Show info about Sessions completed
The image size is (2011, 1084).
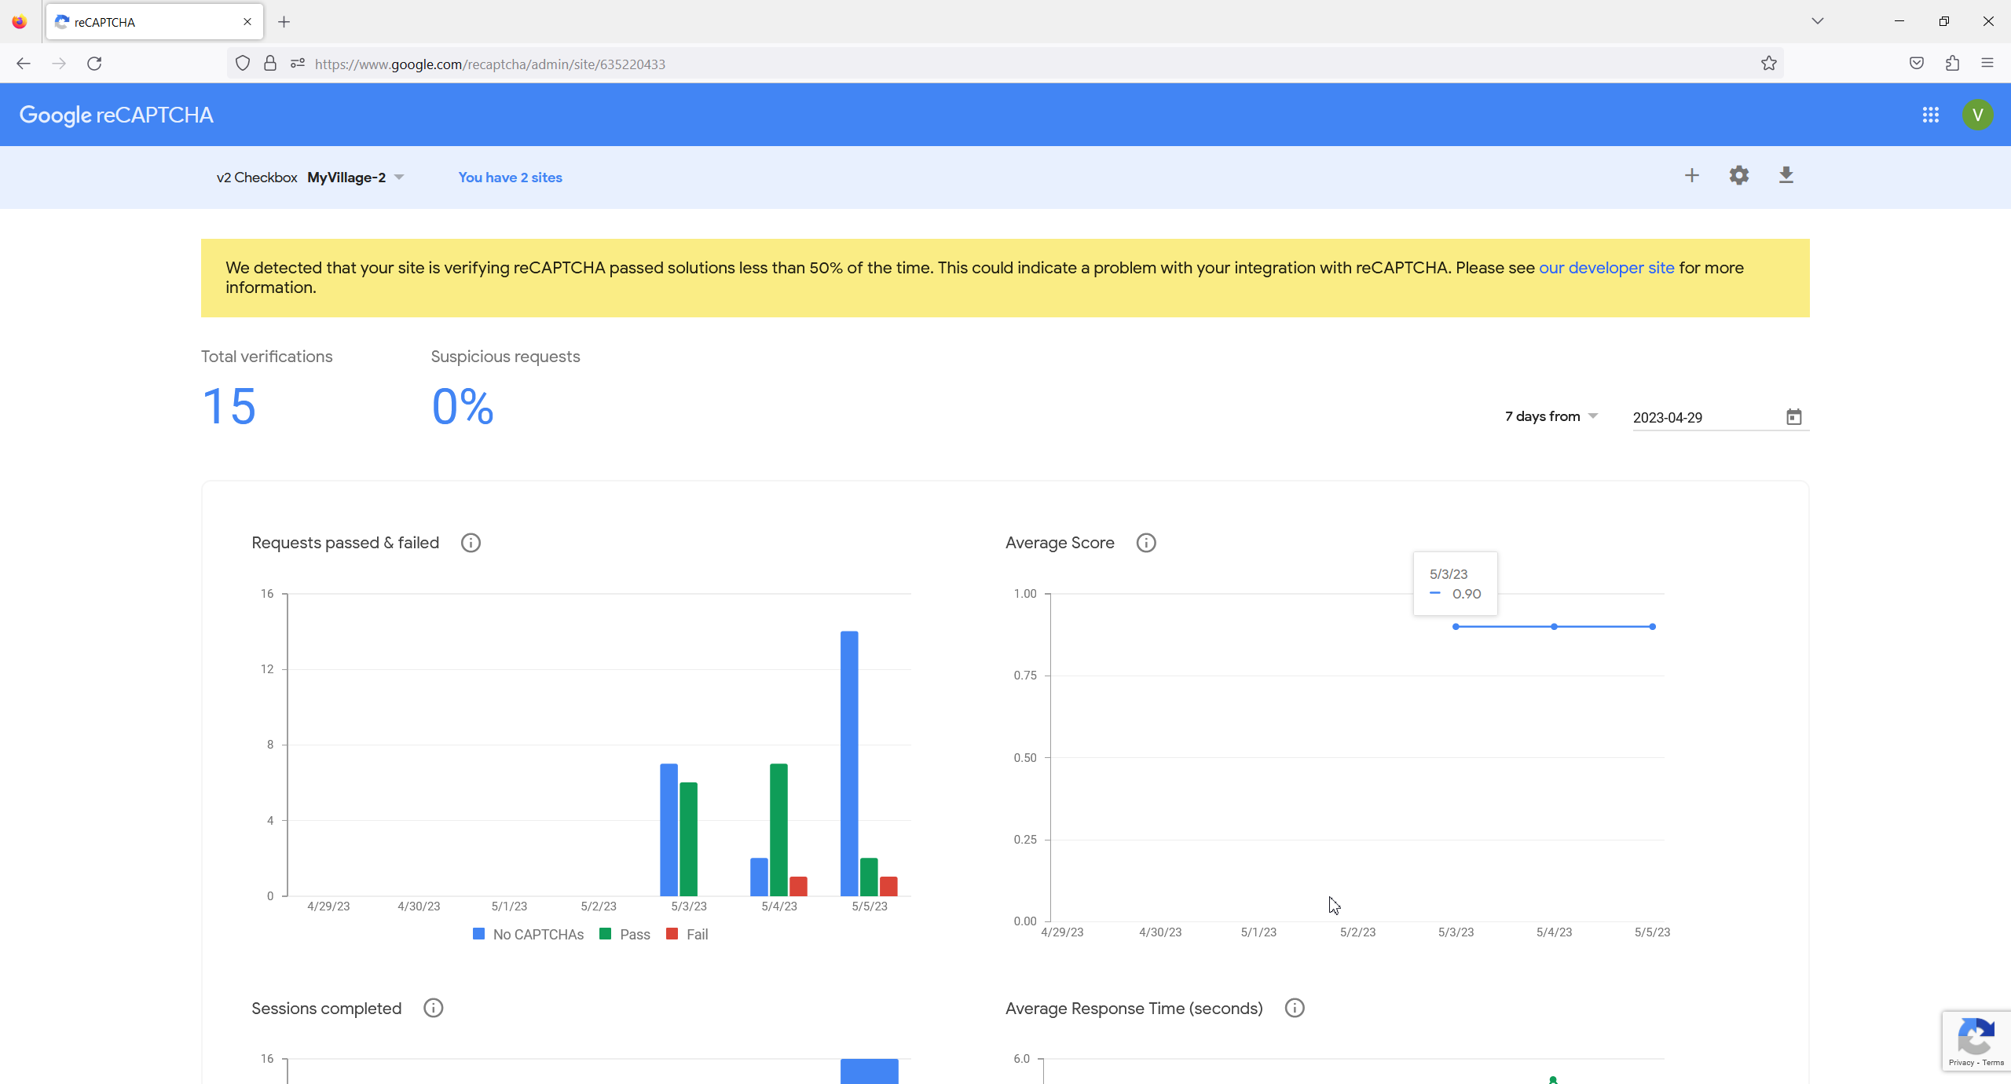[x=433, y=1008]
